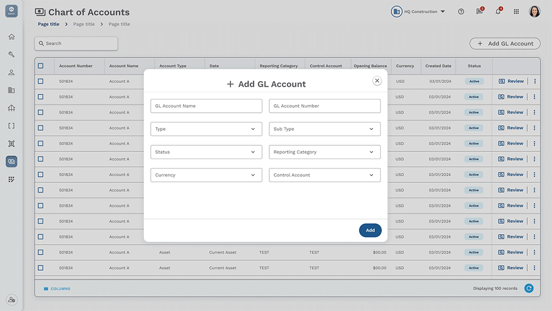552x311 pixels.
Task: Click the company building icon beside HQ Construction
Action: pos(396,12)
